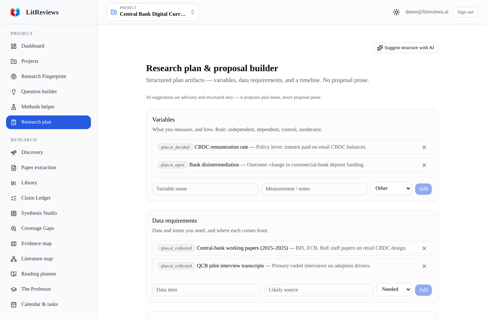Expand project switcher chevron arrows
The height and width of the screenshot is (319, 487).
193,12
